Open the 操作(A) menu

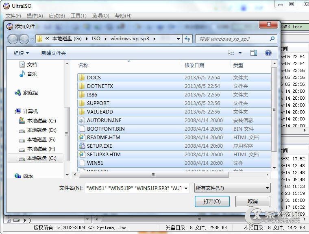point(35,16)
